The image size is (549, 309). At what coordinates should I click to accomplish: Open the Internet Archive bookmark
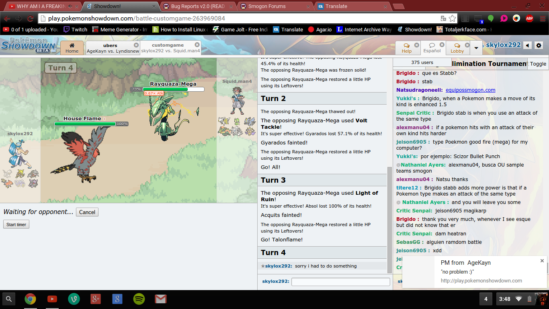click(364, 29)
